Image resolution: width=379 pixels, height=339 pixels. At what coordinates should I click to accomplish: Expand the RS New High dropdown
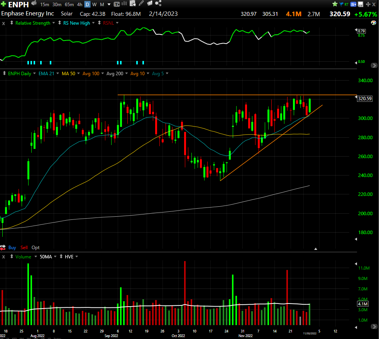coord(93,23)
